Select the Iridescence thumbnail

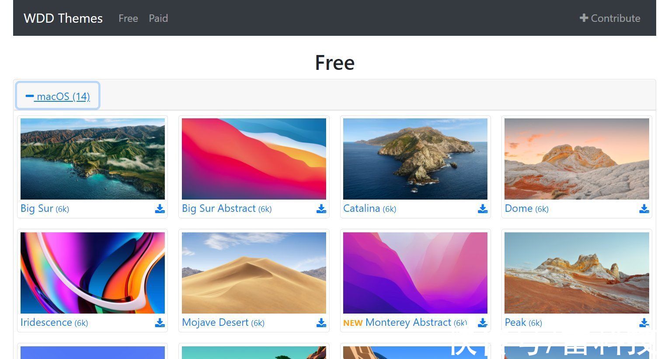click(x=93, y=273)
